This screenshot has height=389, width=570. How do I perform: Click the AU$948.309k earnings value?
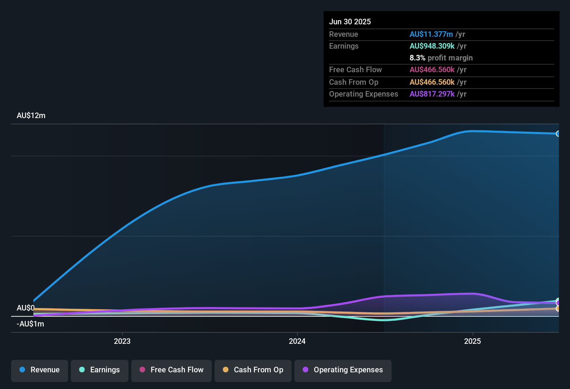tap(432, 46)
